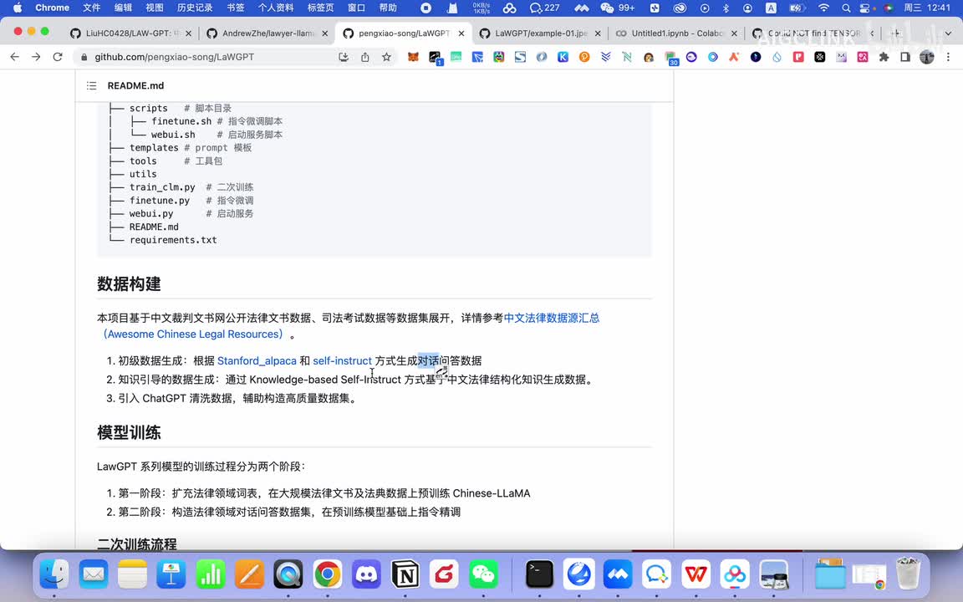Open WeChat in the dock

pos(483,574)
